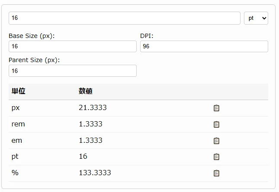Copy the pt value to clipboard
This screenshot has width=279, height=192.
pyautogui.click(x=216, y=157)
